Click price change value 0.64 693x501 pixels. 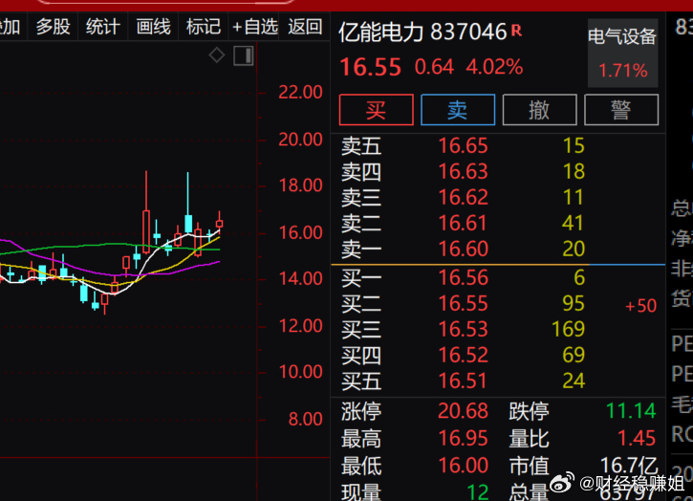point(434,67)
